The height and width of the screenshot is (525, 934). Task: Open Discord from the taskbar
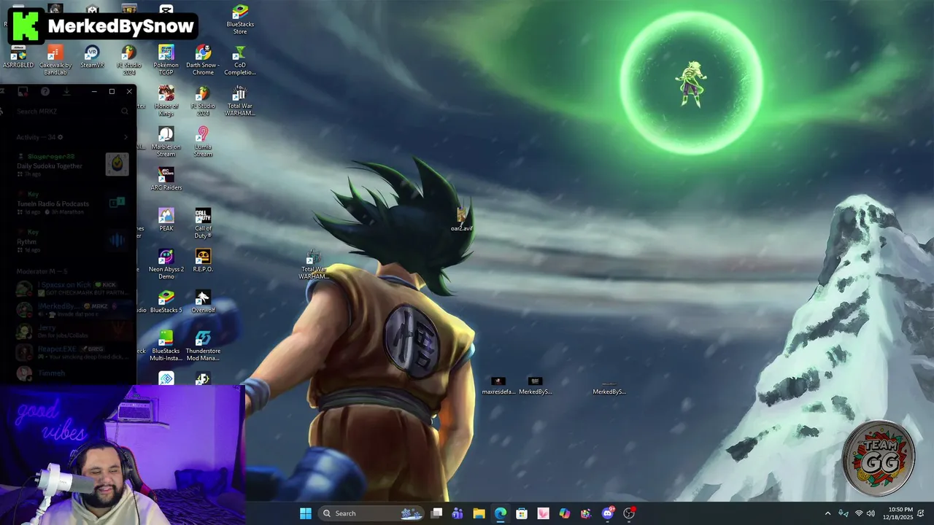click(608, 513)
